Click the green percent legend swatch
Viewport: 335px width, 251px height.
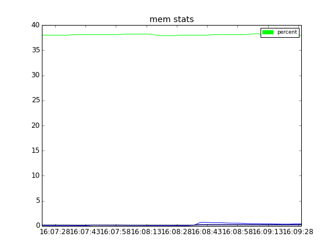coord(268,32)
